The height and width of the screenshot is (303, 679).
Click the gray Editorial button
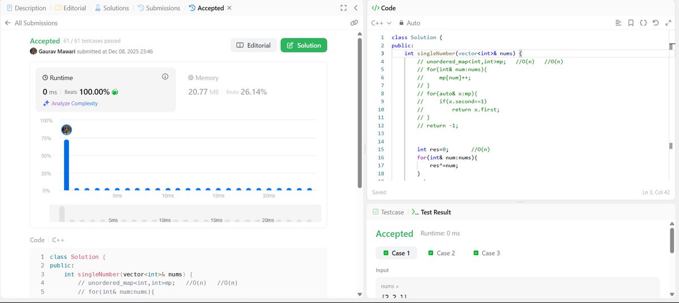point(253,45)
